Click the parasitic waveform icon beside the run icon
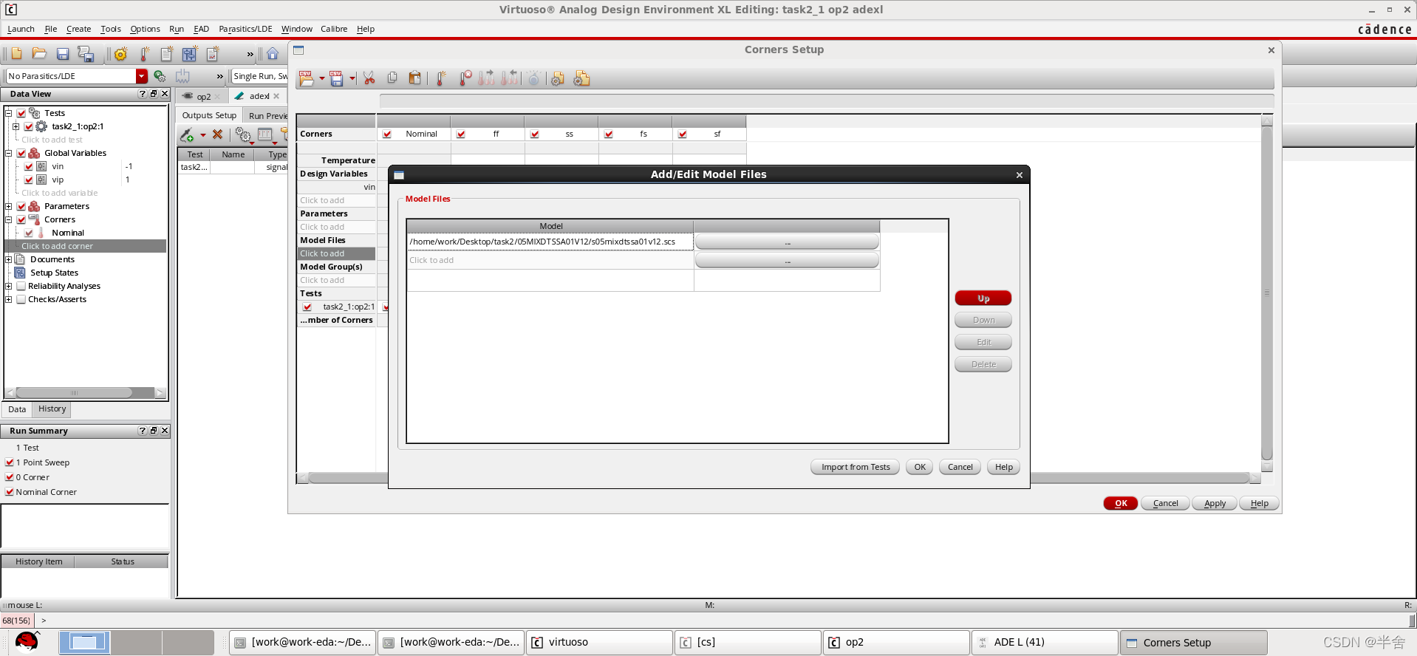This screenshot has height=656, width=1417. point(182,76)
